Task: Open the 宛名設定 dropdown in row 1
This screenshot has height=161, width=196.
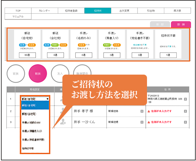Action: tap(35, 98)
